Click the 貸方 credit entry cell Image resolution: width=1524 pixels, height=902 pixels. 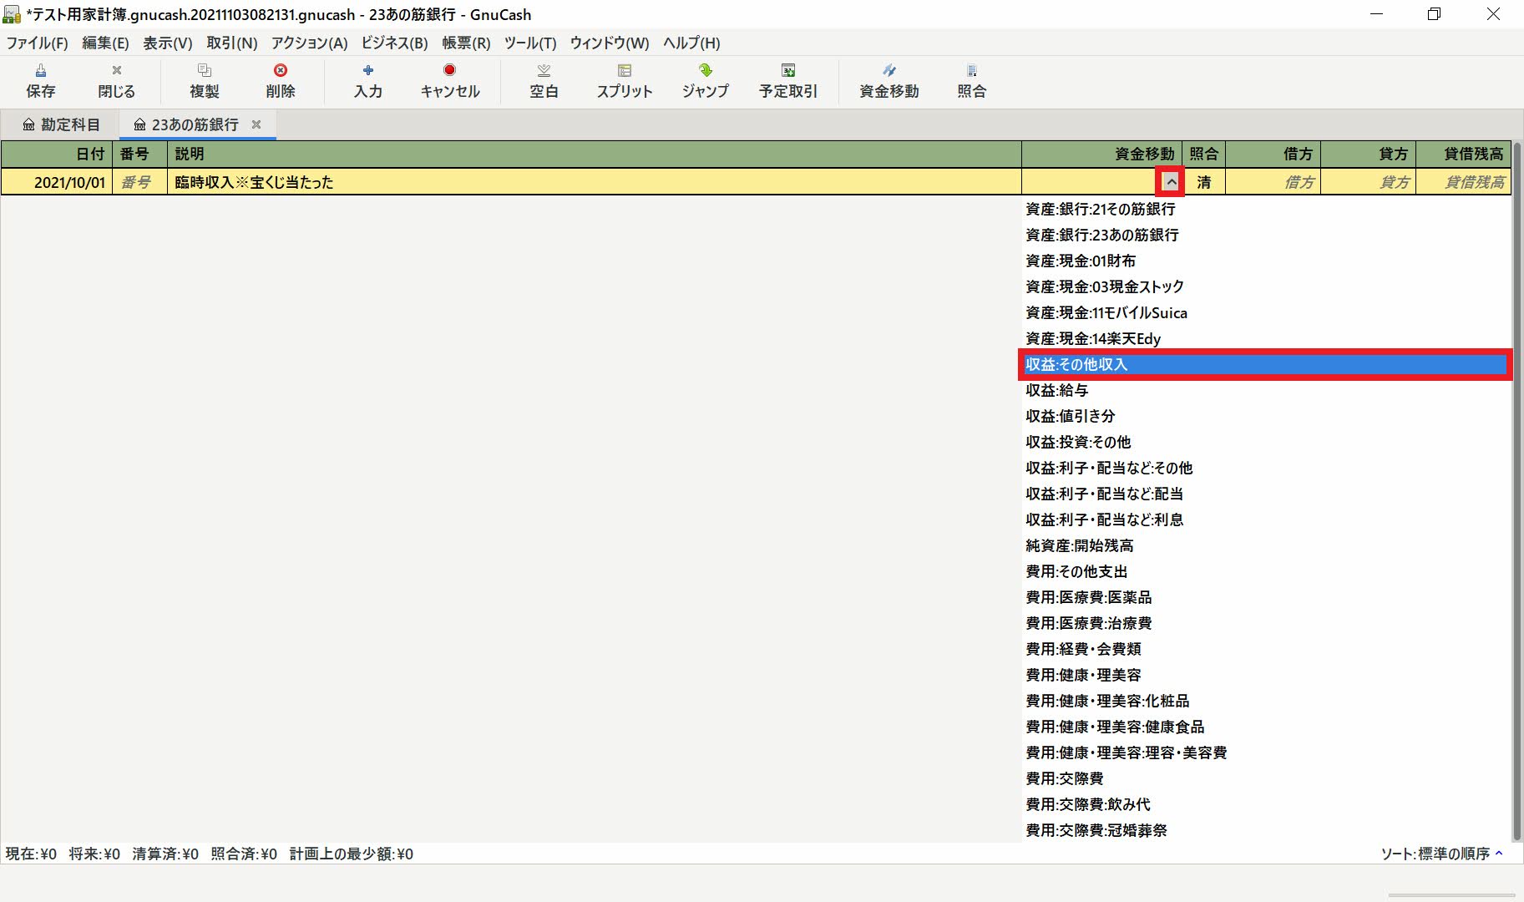click(1368, 182)
